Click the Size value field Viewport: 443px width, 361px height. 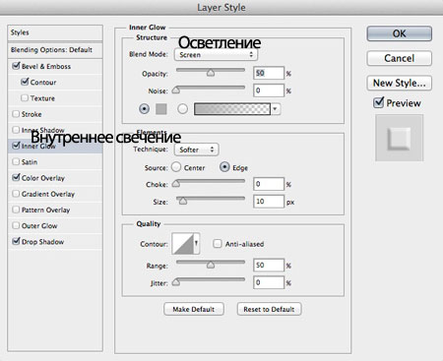point(269,201)
